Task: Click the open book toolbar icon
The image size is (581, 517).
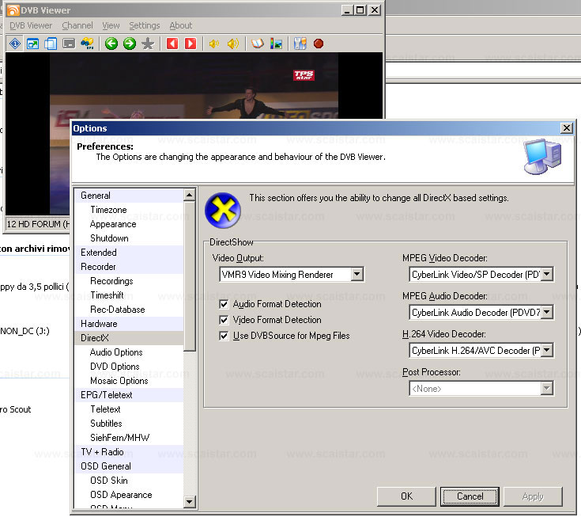Action: (x=258, y=44)
